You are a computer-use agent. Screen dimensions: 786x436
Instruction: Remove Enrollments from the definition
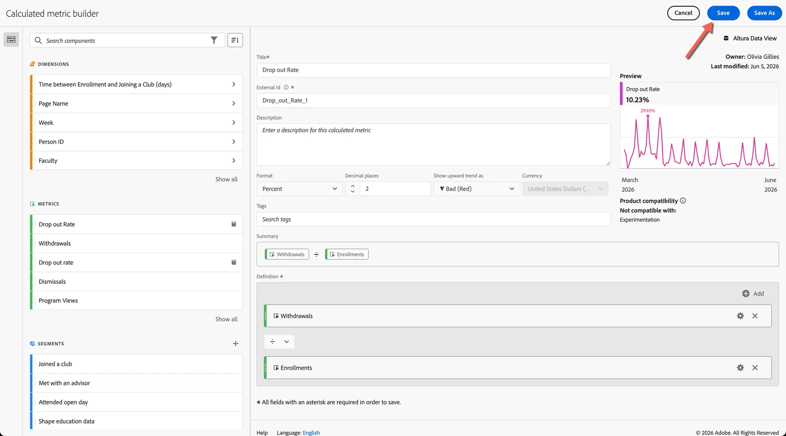(755, 368)
